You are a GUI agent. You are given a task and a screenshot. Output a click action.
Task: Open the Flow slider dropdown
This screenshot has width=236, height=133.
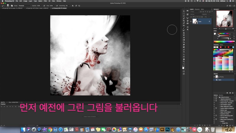55,6
